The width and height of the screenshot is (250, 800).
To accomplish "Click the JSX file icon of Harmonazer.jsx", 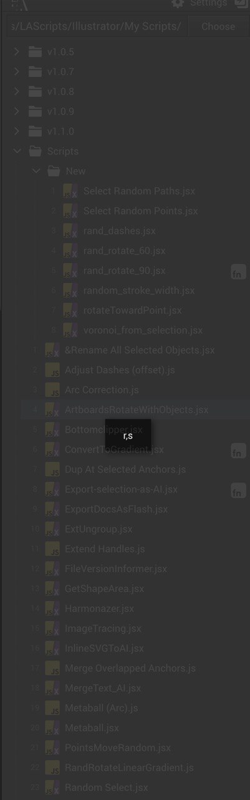I will [52, 608].
